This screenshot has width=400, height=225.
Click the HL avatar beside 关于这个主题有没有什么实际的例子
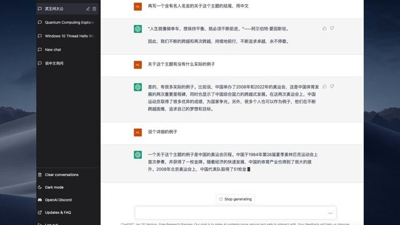[x=137, y=64]
